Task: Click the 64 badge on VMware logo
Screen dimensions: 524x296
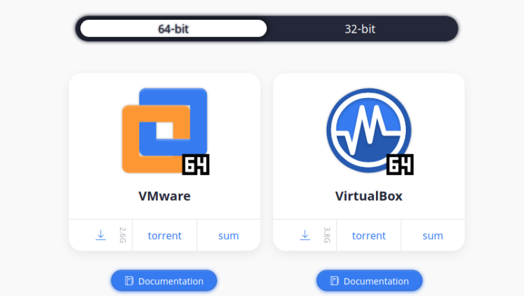Action: [x=196, y=165]
